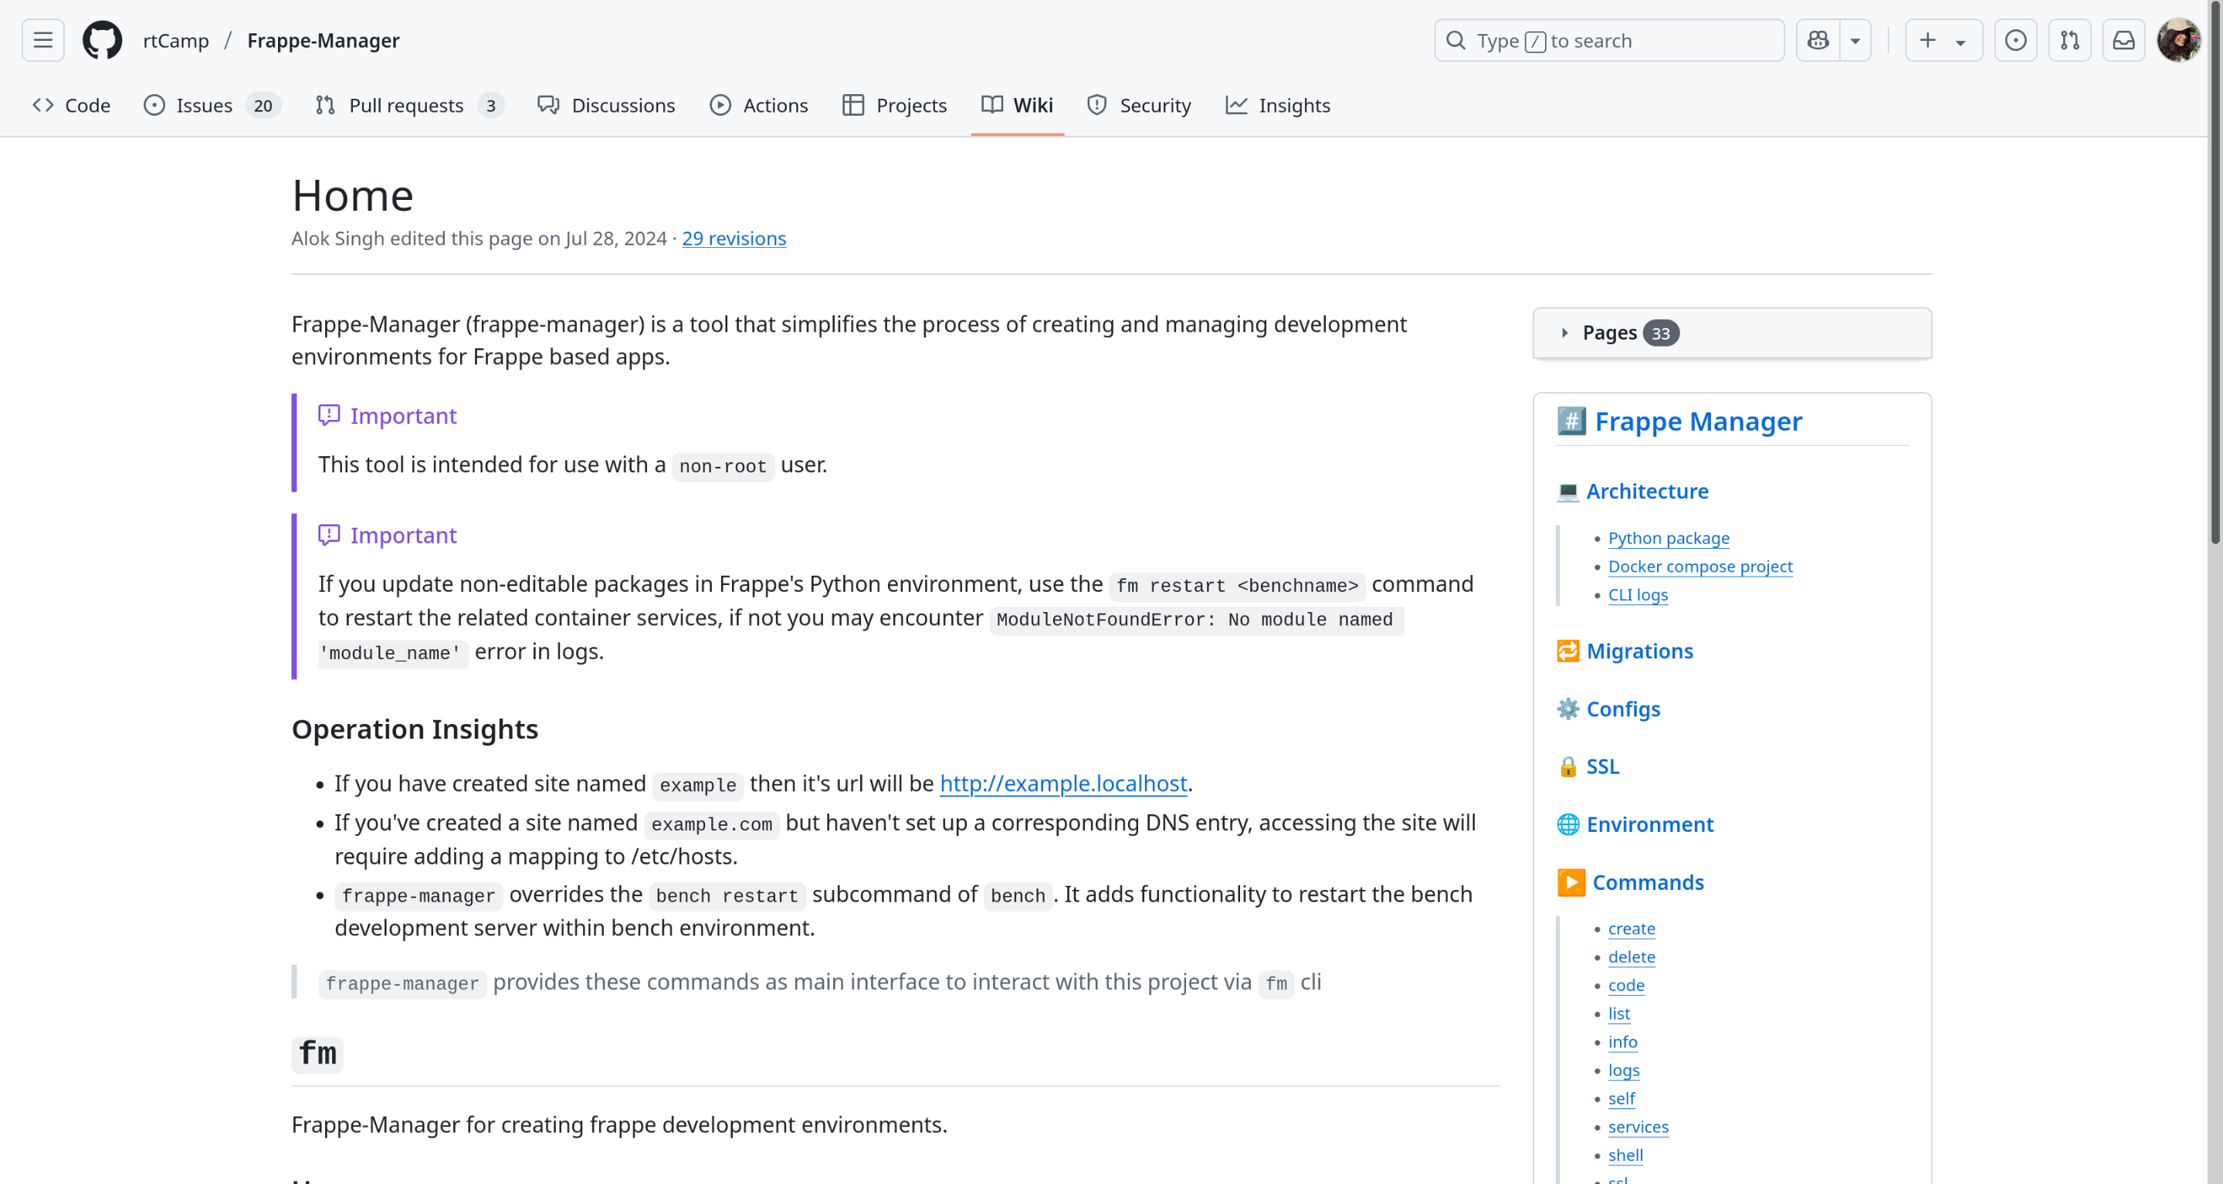Open the create new plus menu

(x=1943, y=41)
